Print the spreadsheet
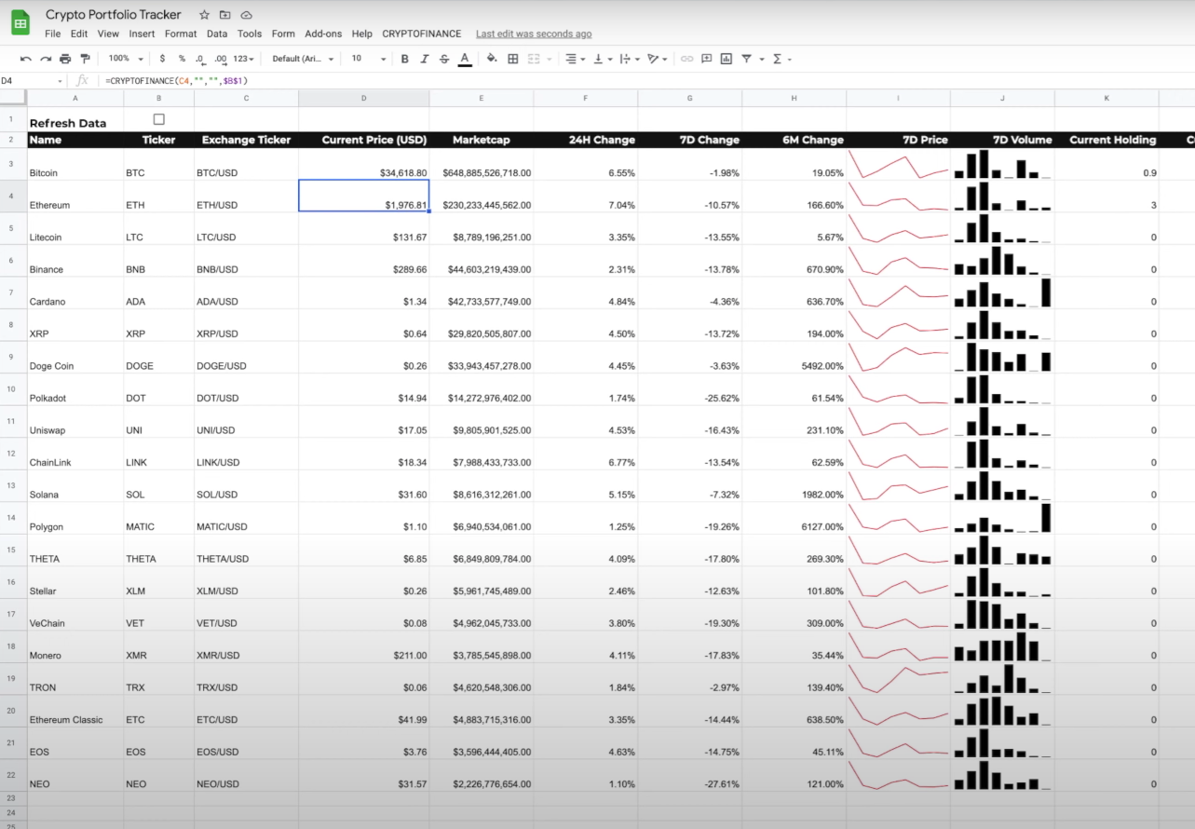Screen dimensions: 1195x829 click(x=65, y=59)
